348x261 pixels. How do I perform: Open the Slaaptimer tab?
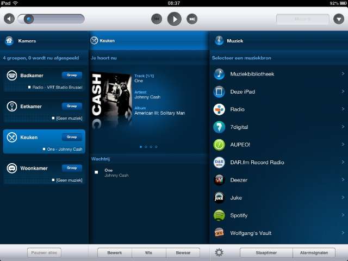[x=266, y=252]
